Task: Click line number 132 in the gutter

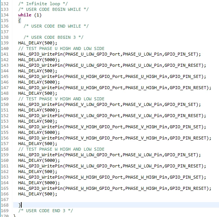Action: 4,4
